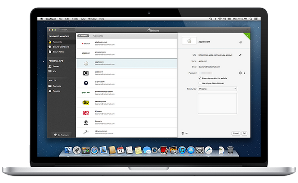Open the Sync menu
Image resolution: width=298 pixels, height=183 pixels.
[83, 19]
